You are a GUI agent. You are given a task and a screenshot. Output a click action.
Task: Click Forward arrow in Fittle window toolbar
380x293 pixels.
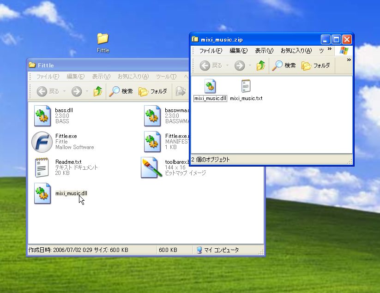pos(77,91)
